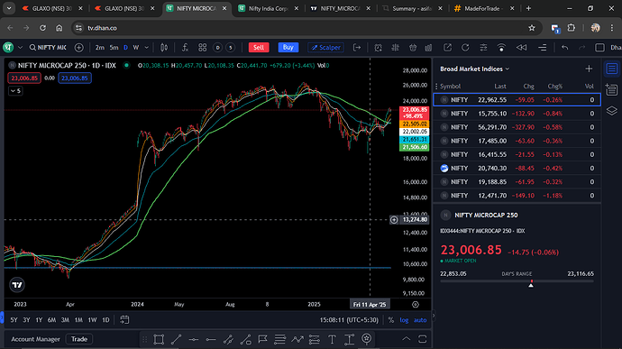
Task: Toggle percent scale on price axis
Action: 391,320
